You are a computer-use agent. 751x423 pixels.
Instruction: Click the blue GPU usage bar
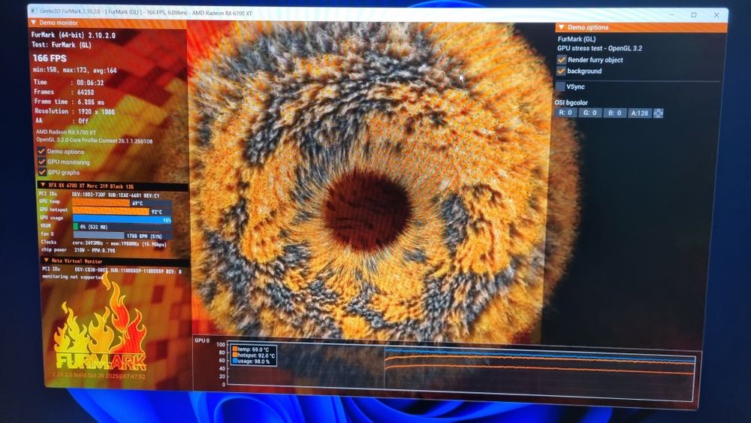point(122,219)
